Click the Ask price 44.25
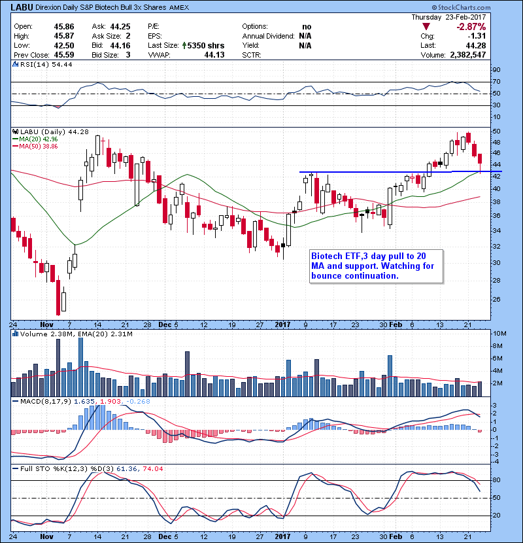The image size is (523, 543). coord(120,26)
